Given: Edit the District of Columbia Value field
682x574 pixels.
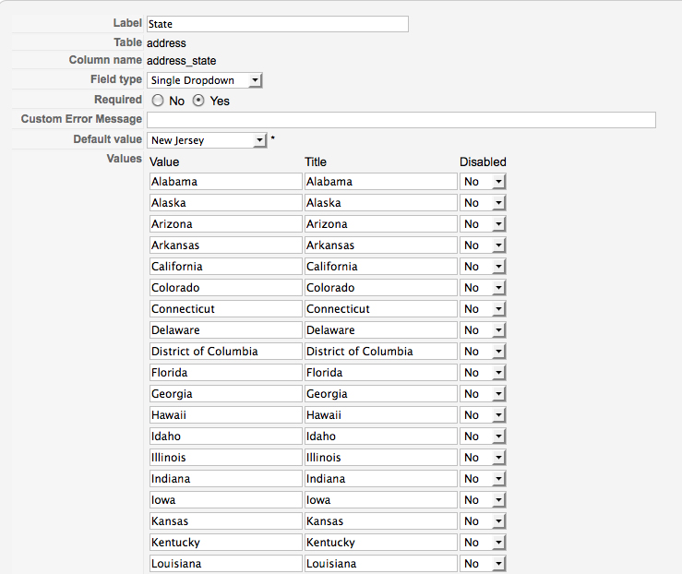Looking at the screenshot, I should tap(225, 352).
